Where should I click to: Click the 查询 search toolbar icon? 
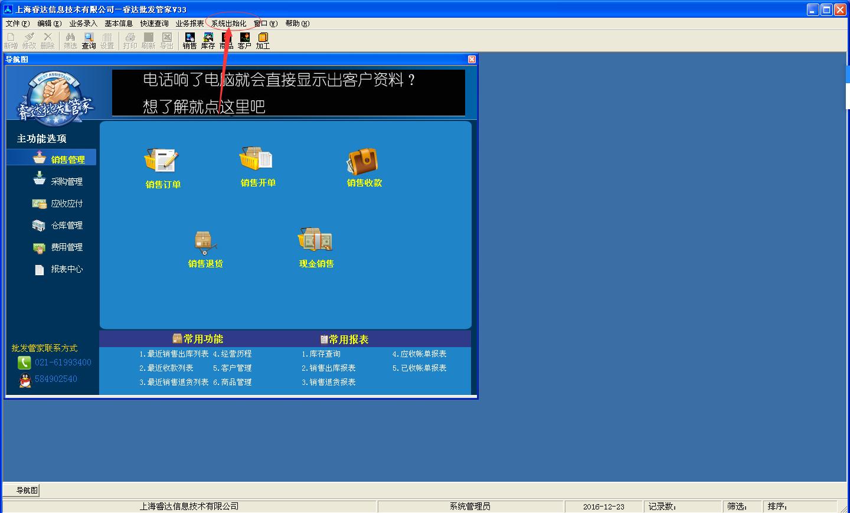89,41
